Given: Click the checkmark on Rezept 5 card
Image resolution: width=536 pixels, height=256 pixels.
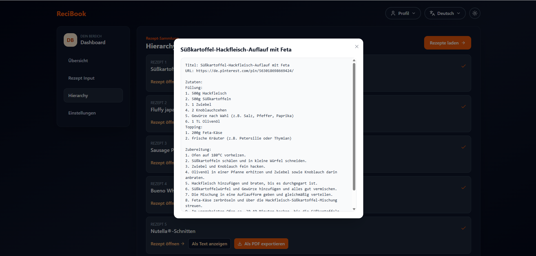Looking at the screenshot, I should click(x=463, y=228).
